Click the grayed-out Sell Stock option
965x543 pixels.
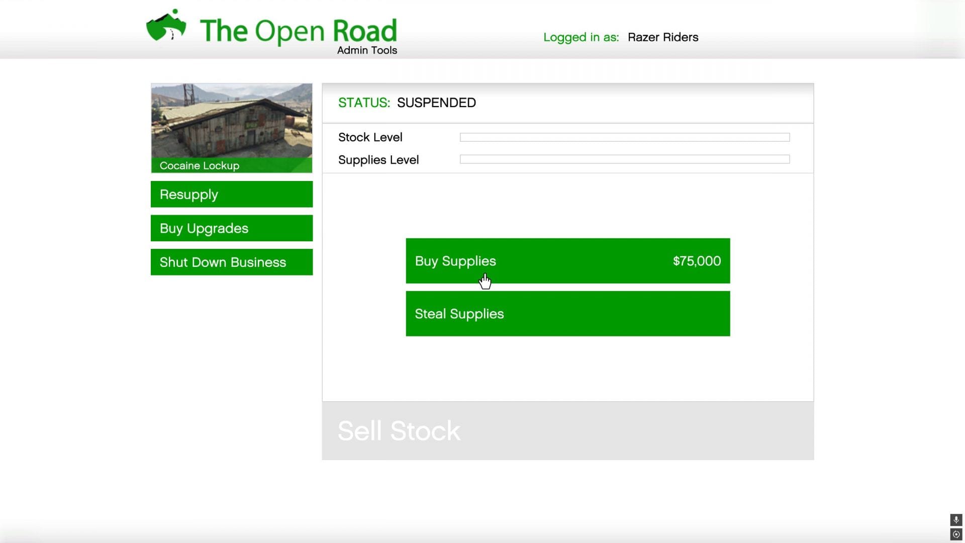[399, 430]
